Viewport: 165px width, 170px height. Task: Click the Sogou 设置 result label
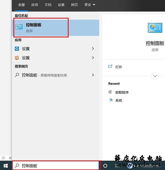tap(26, 58)
